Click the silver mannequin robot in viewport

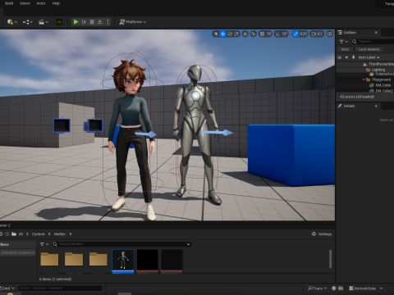coord(196,131)
